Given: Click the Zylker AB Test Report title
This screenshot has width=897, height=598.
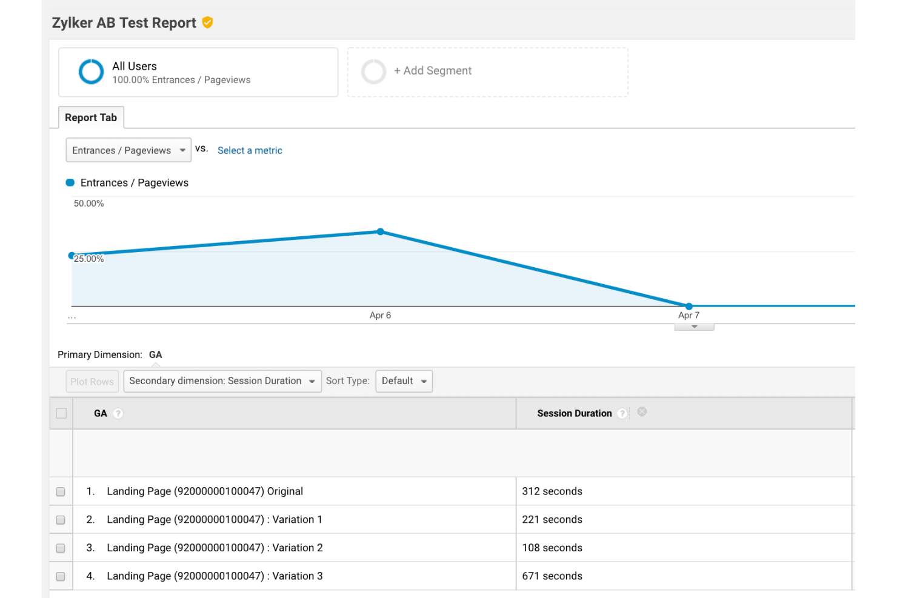Looking at the screenshot, I should tap(124, 23).
